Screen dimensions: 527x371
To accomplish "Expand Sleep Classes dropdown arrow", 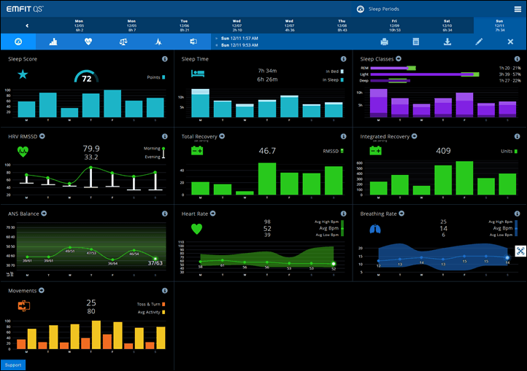I will [399, 58].
